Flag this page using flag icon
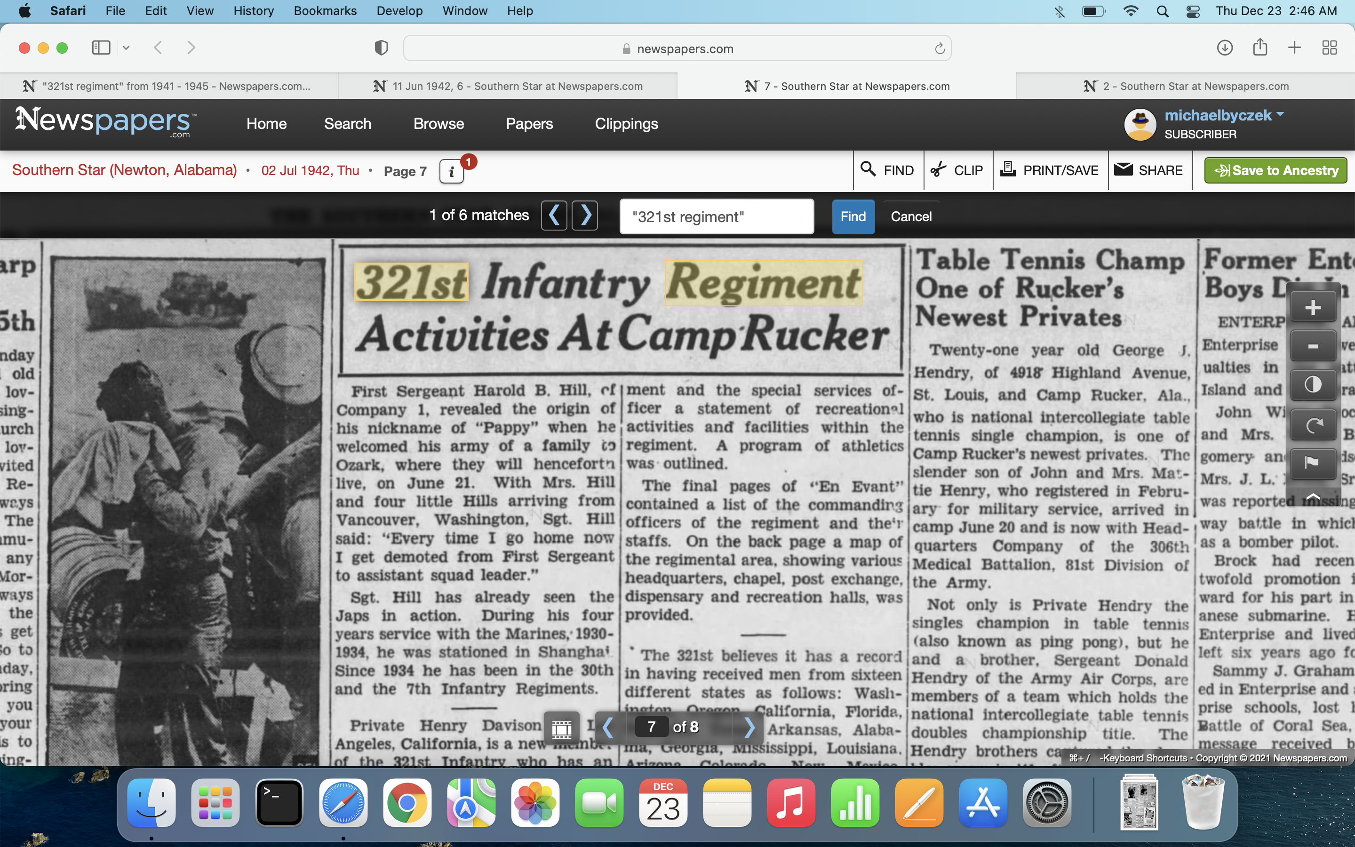 tap(1313, 463)
